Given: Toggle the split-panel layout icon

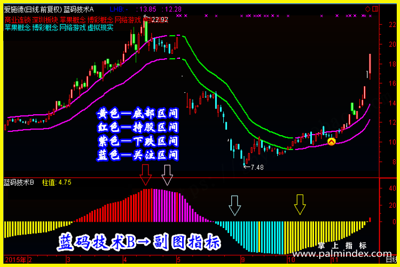Looking at the screenshot, I should pos(375,9).
